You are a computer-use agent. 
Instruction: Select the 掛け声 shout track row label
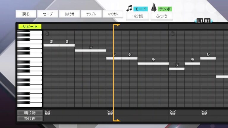(30, 119)
